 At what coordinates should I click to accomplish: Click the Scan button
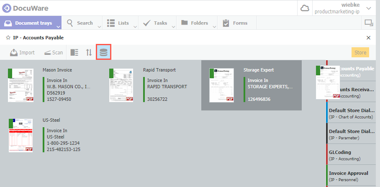53,52
